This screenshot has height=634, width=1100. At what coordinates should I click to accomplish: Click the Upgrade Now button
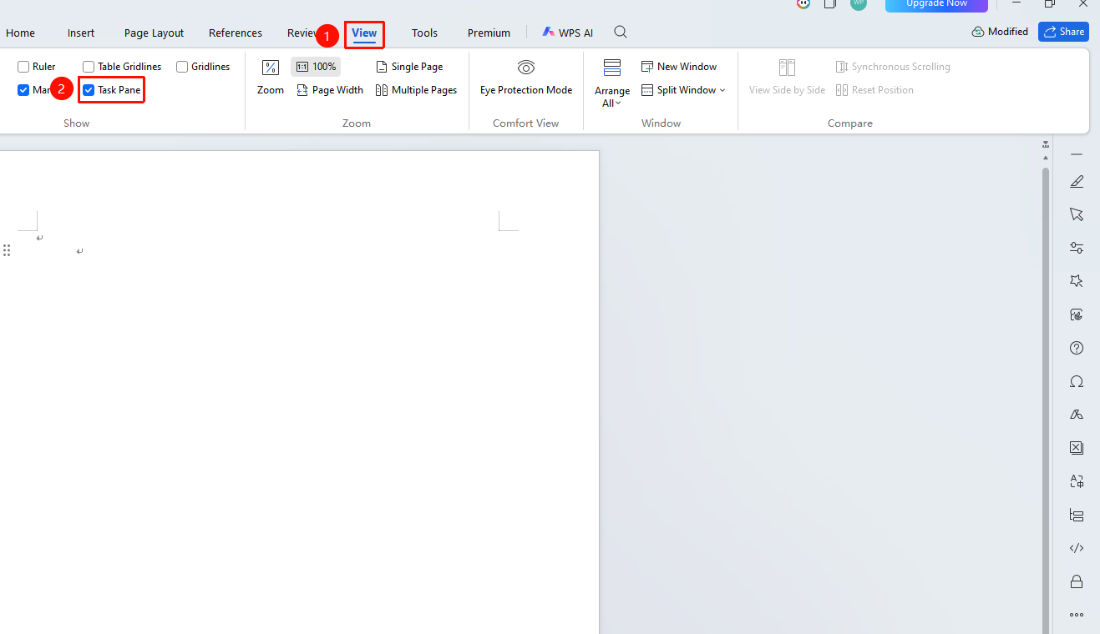pyautogui.click(x=936, y=4)
